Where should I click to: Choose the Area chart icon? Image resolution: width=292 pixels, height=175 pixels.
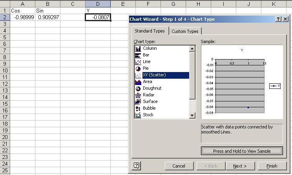(138, 82)
